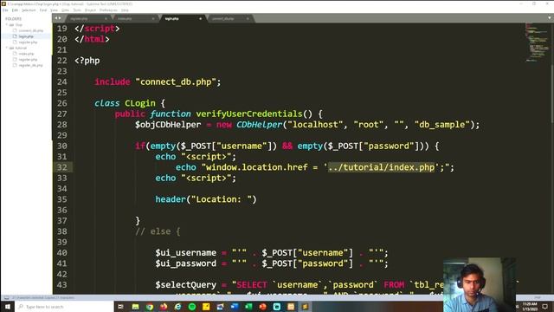Open the green Excel taskbar icon

click(x=248, y=306)
